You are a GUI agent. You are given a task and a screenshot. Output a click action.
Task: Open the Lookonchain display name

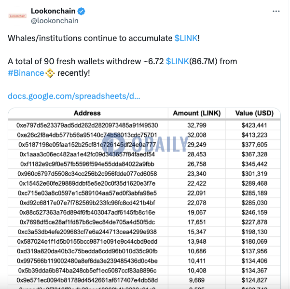tap(53, 11)
